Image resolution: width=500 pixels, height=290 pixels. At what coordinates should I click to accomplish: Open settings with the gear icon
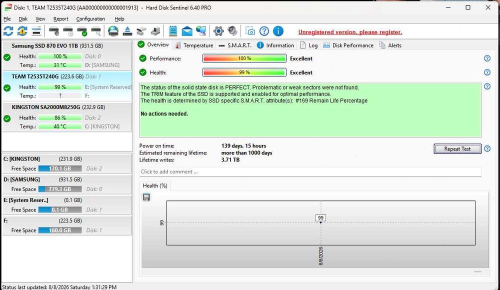point(218,31)
